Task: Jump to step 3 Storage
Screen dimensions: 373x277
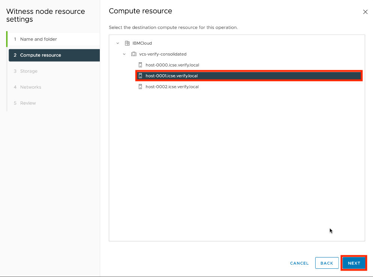Action: point(29,71)
